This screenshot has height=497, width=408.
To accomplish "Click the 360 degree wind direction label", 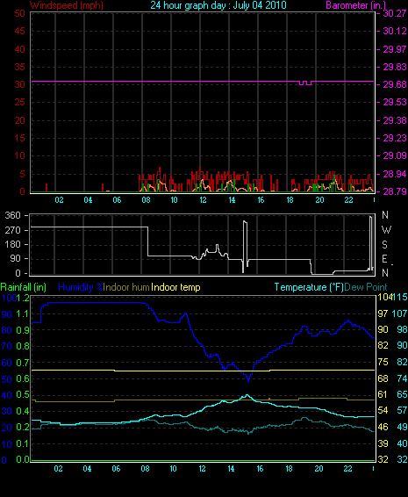I will tap(13, 215).
